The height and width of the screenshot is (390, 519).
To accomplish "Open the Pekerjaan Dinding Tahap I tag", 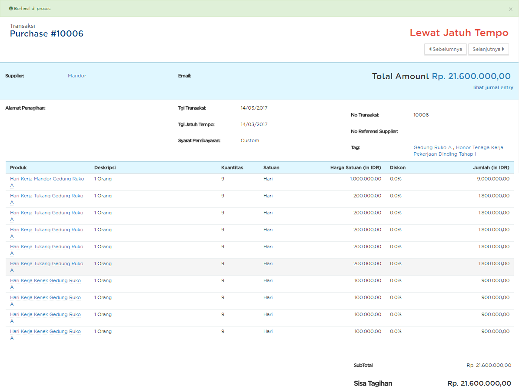I will [445, 154].
